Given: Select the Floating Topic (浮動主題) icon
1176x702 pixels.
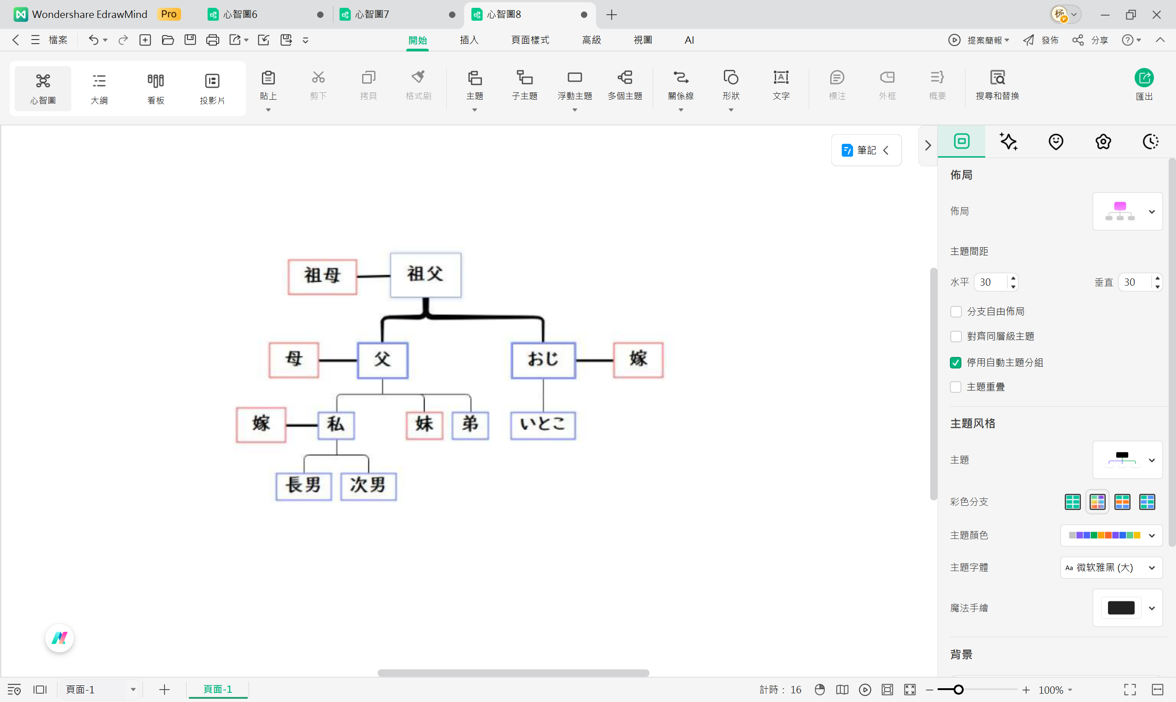Looking at the screenshot, I should (574, 78).
